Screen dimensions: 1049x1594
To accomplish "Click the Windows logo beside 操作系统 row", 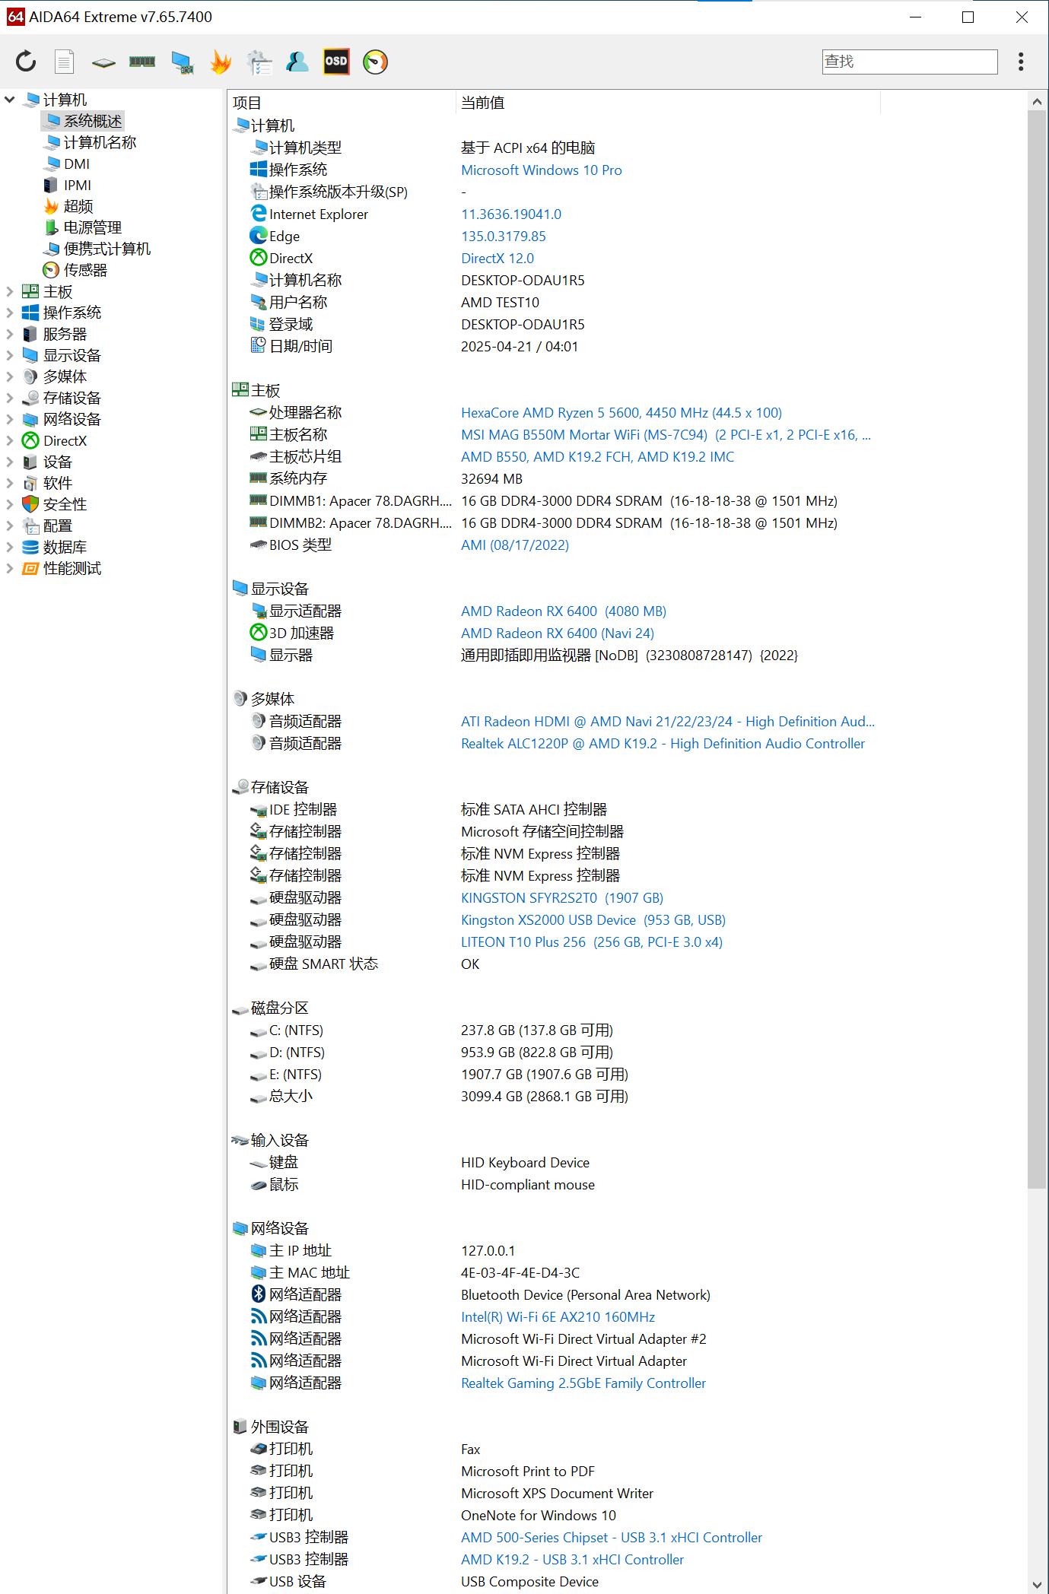I will [259, 169].
